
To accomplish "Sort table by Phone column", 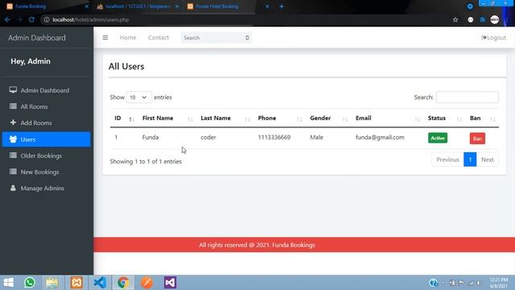I will 279,118.
